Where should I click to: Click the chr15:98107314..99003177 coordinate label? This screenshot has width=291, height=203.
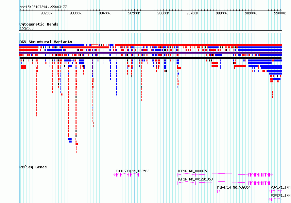pyautogui.click(x=43, y=7)
